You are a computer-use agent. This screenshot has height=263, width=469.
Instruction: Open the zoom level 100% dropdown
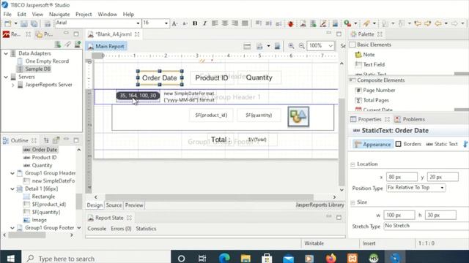(x=330, y=46)
